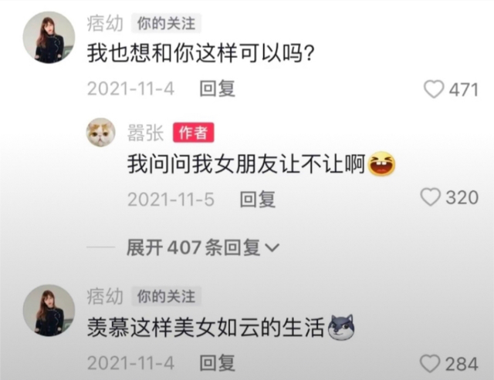Click 展开407条回复 text

tap(193, 247)
